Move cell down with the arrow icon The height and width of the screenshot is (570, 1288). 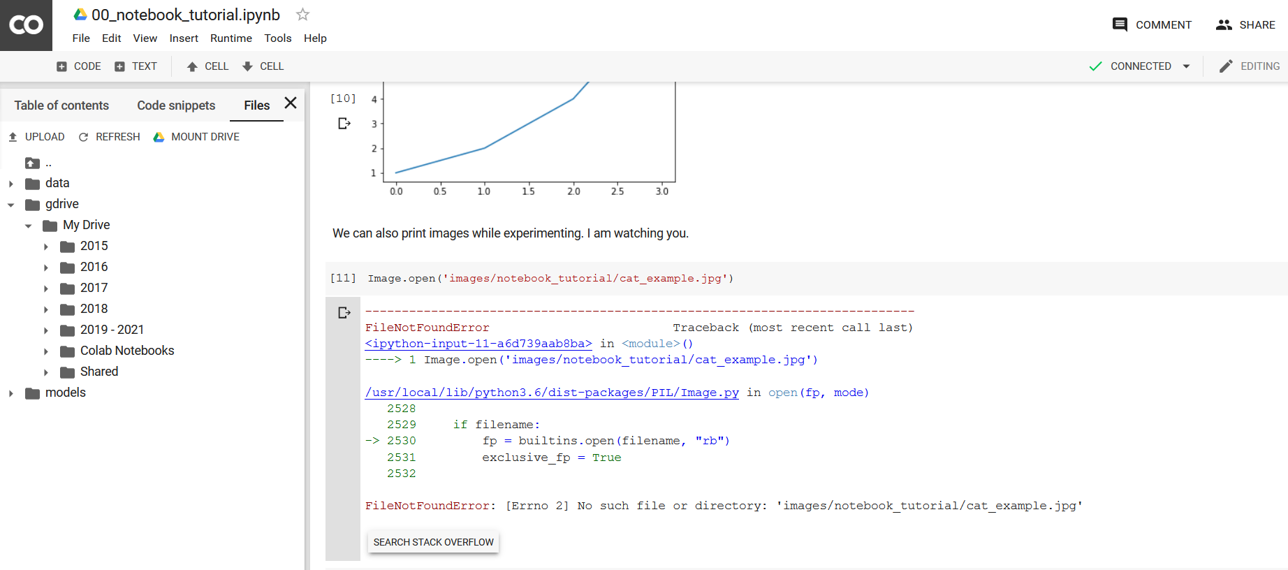click(247, 66)
